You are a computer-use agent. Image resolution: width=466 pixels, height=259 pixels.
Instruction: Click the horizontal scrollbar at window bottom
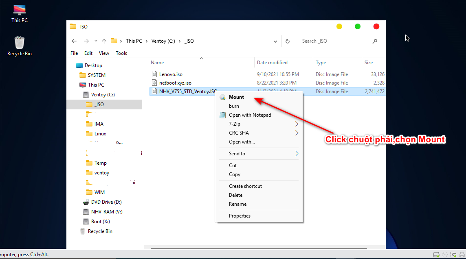(259, 248)
